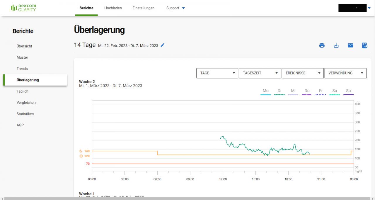375x200 pixels.
Task: Toggle the Mo day line in legend
Action: [265, 92]
